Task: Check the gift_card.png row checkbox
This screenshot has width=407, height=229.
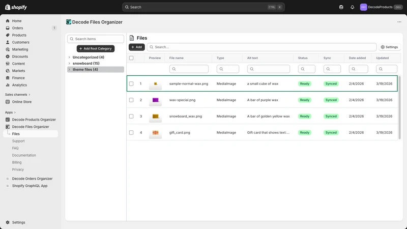Action: [x=131, y=132]
